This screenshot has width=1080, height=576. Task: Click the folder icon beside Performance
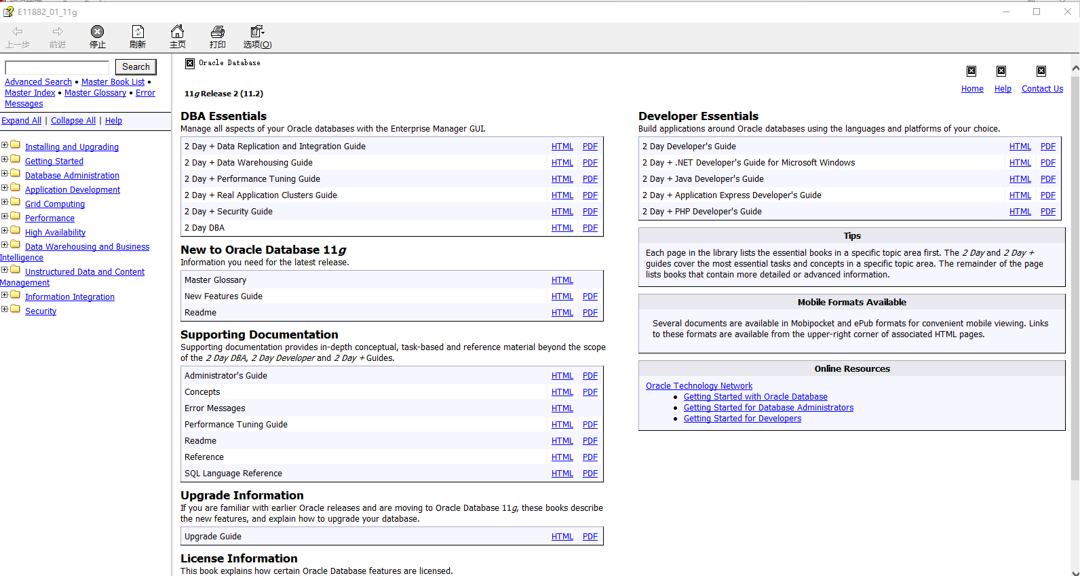[x=15, y=216]
